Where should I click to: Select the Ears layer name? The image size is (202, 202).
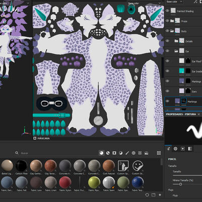(194, 92)
